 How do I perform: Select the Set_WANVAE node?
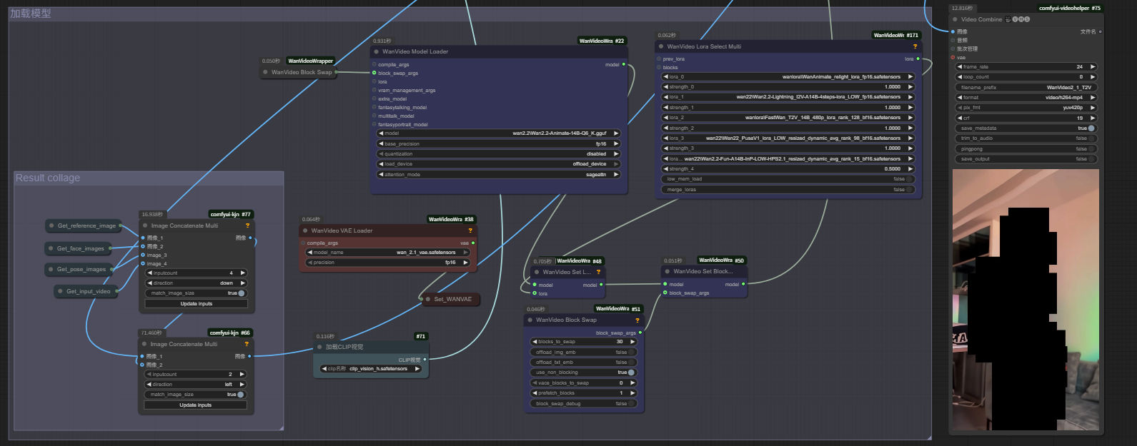pyautogui.click(x=452, y=299)
